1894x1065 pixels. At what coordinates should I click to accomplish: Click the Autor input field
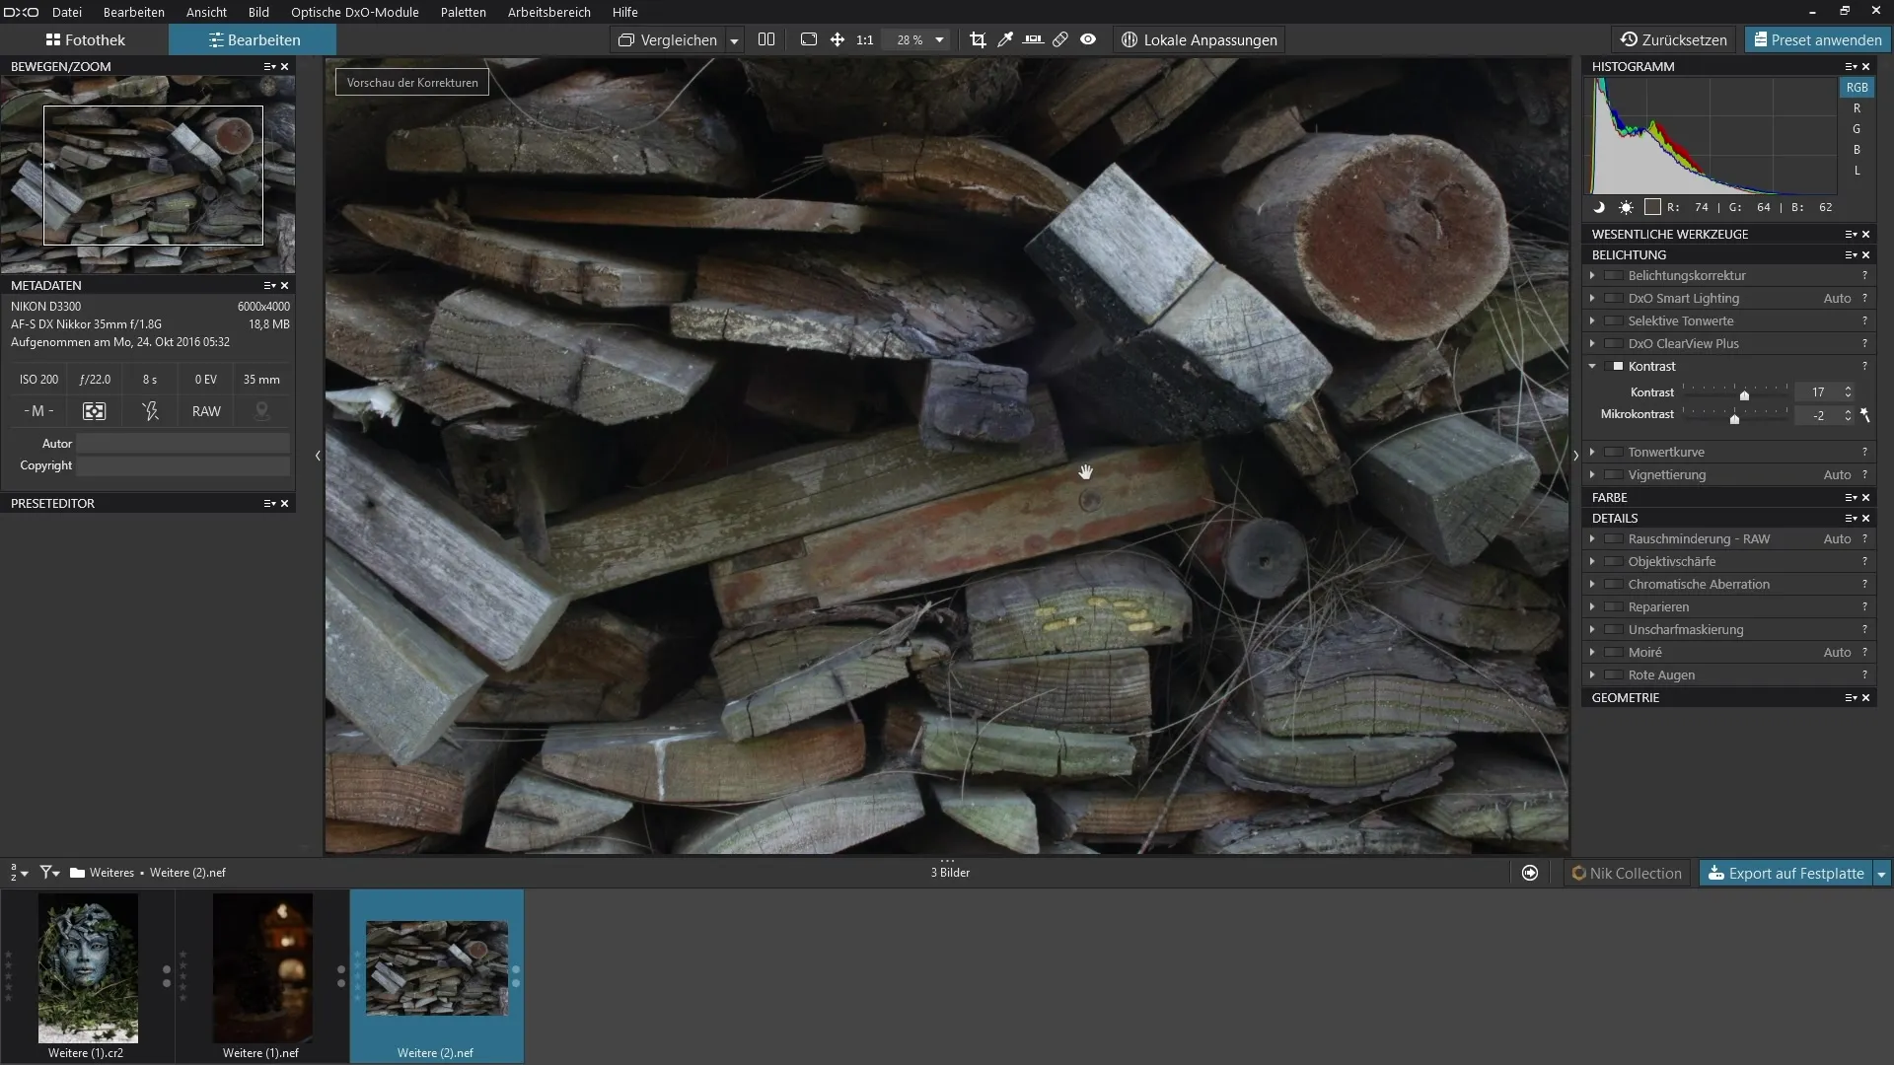(183, 444)
